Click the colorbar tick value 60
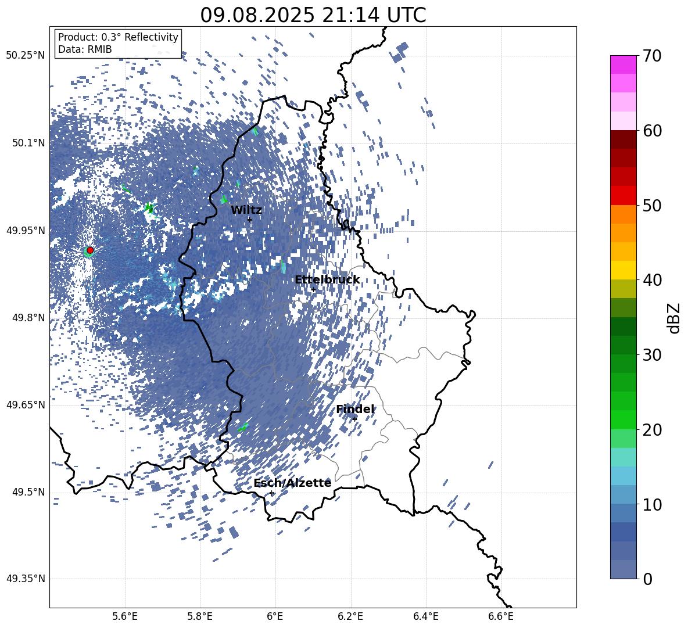Screen dimensions: 688x628 click(652, 131)
